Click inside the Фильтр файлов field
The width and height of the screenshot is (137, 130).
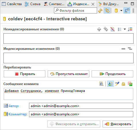[x=76, y=11]
